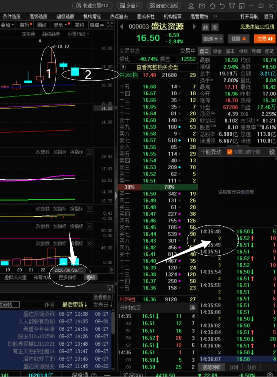Screen dimensions: 277x377
Task: Close the first indicator sub-panel
Action: (x=90, y=152)
